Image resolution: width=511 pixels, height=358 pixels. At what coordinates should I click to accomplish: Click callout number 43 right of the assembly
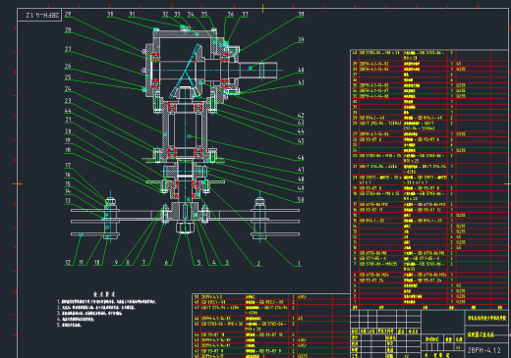pyautogui.click(x=301, y=123)
